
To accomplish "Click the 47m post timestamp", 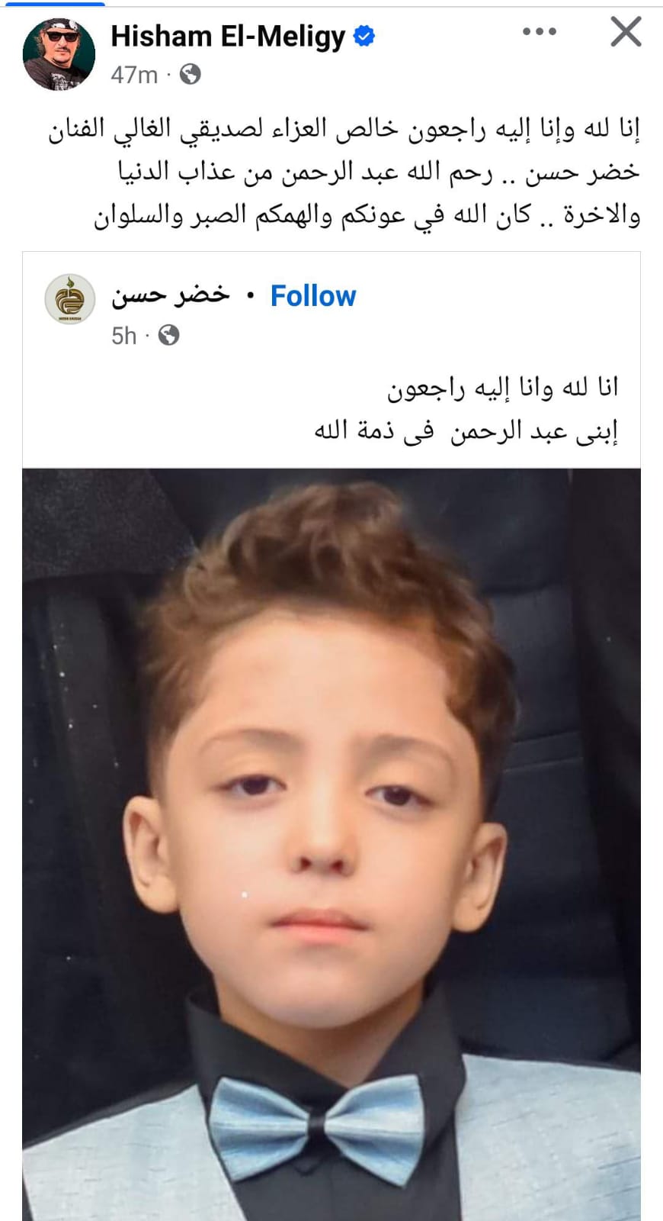I will [134, 75].
